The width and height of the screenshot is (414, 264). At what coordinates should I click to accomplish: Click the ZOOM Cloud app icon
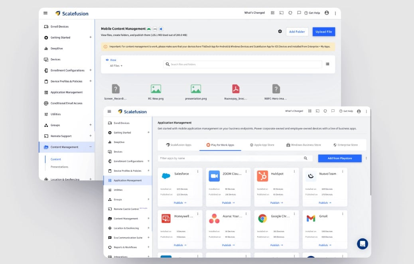click(214, 176)
